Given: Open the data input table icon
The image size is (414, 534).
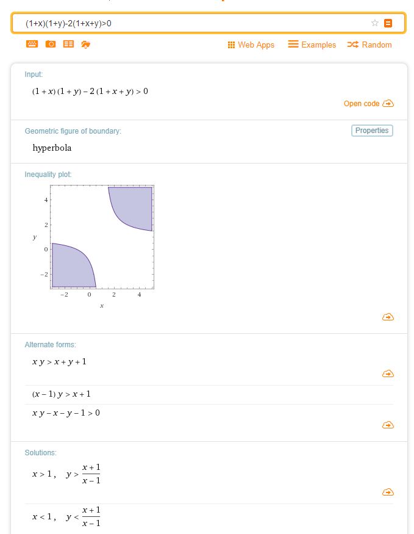Looking at the screenshot, I should coord(68,44).
